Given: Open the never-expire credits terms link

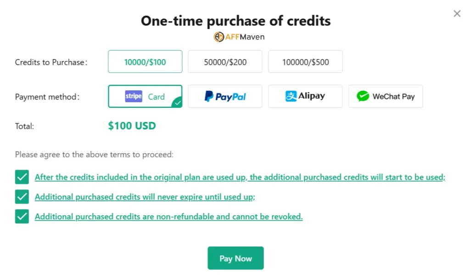Looking at the screenshot, I should tap(145, 197).
